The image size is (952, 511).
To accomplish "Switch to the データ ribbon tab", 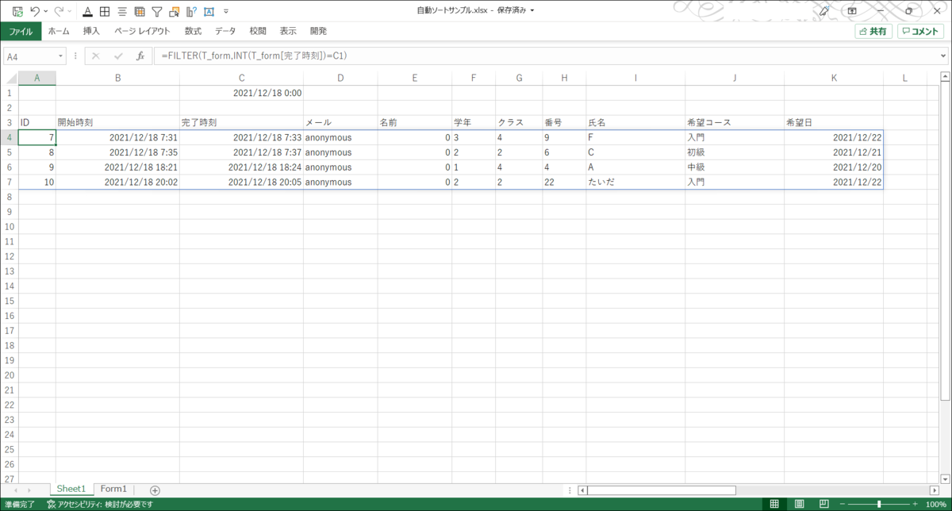I will coord(225,30).
